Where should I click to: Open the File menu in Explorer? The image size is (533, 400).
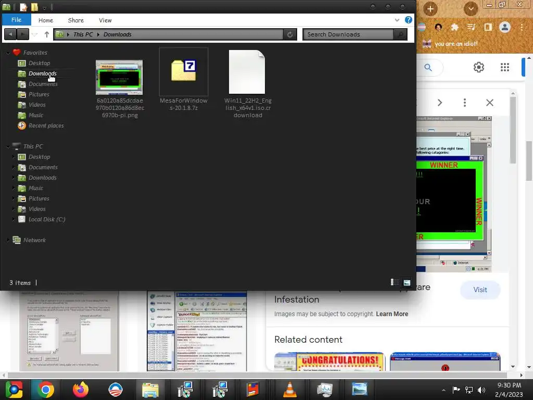pyautogui.click(x=16, y=20)
